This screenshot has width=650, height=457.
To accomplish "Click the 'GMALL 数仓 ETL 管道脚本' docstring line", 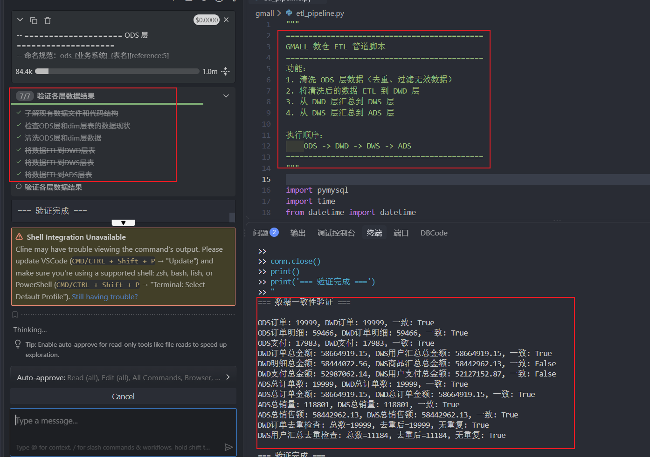I will (336, 47).
